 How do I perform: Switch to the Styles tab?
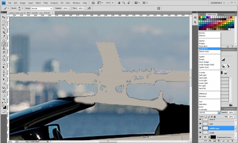221,15
